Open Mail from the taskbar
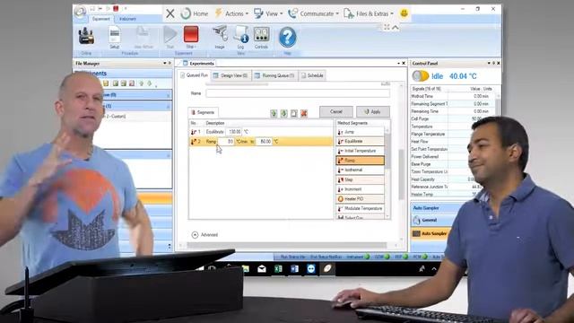This screenshot has width=574, height=323. 262,269
